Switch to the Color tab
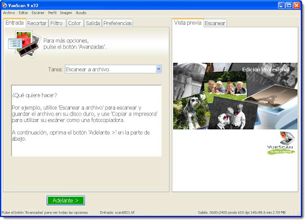This screenshot has width=307, height=222. click(75, 23)
